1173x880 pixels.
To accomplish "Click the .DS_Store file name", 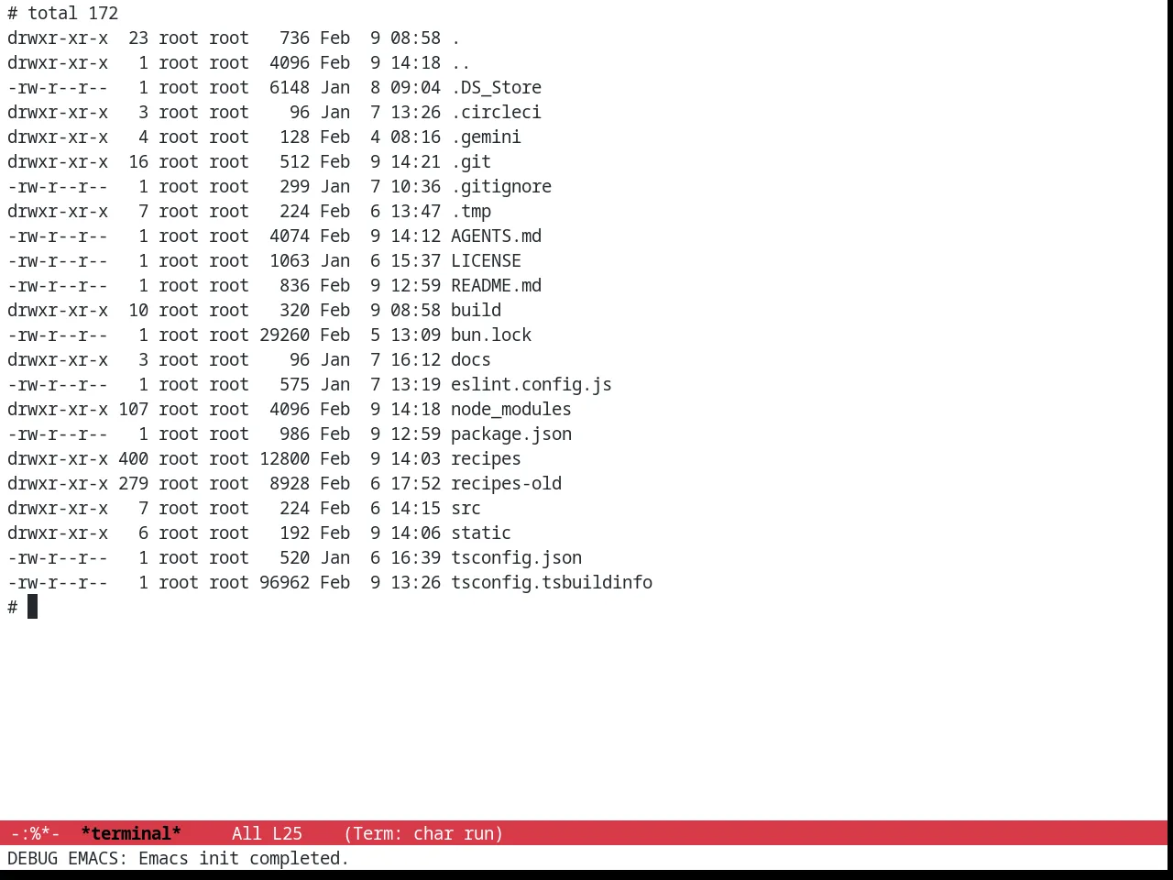I will (496, 87).
